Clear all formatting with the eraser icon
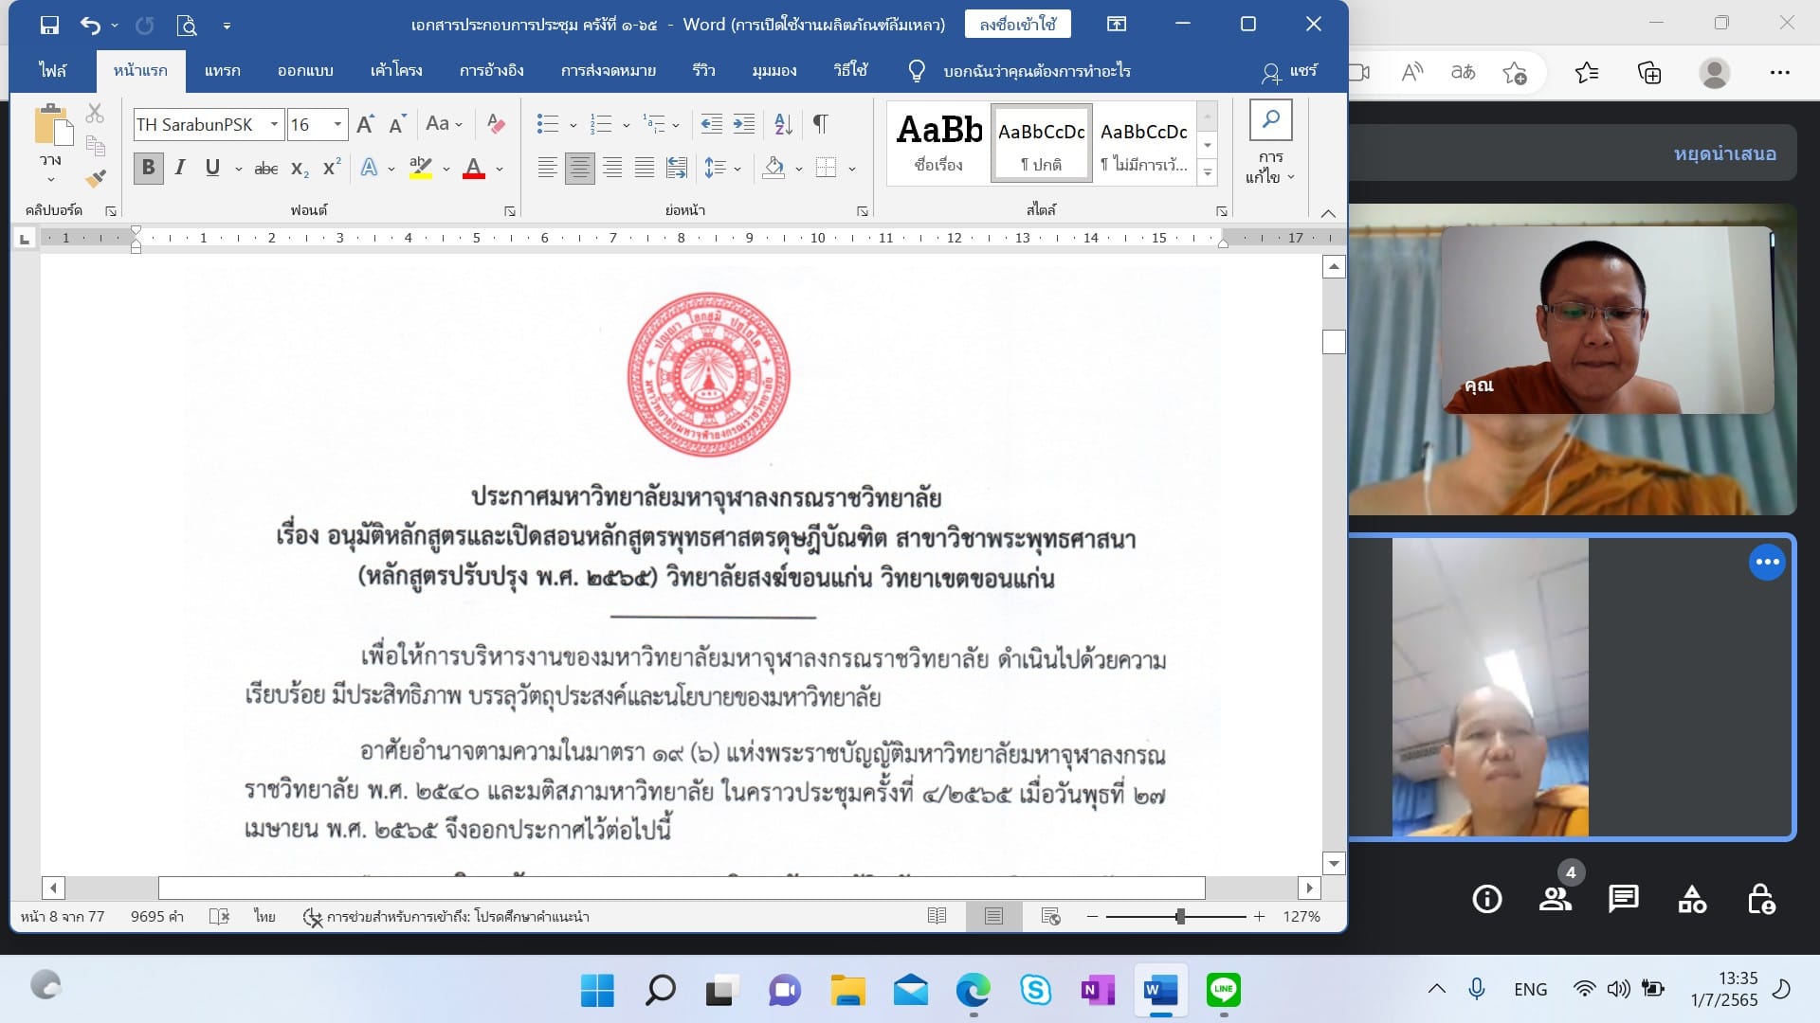Screen dimensions: 1820x1023 pos(495,123)
